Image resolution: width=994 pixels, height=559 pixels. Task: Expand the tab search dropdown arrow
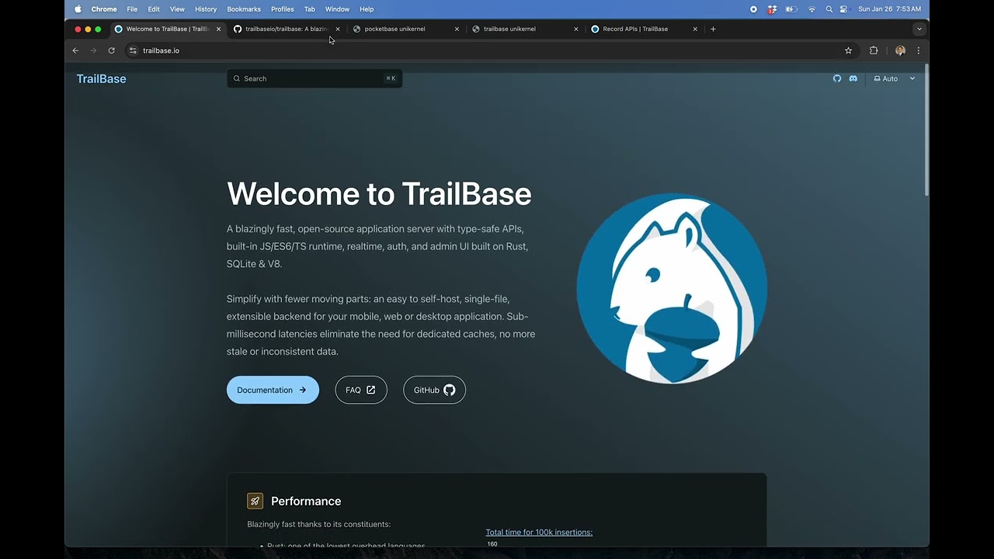click(919, 29)
